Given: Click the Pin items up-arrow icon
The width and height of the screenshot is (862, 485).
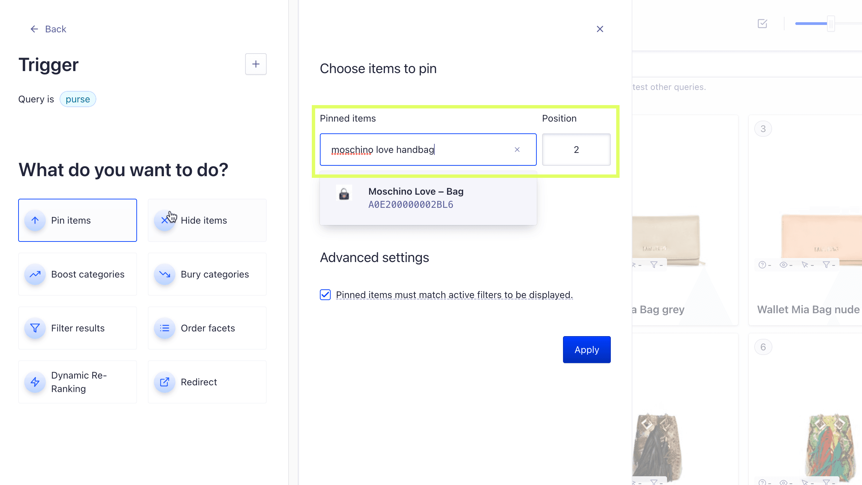Looking at the screenshot, I should tap(35, 220).
